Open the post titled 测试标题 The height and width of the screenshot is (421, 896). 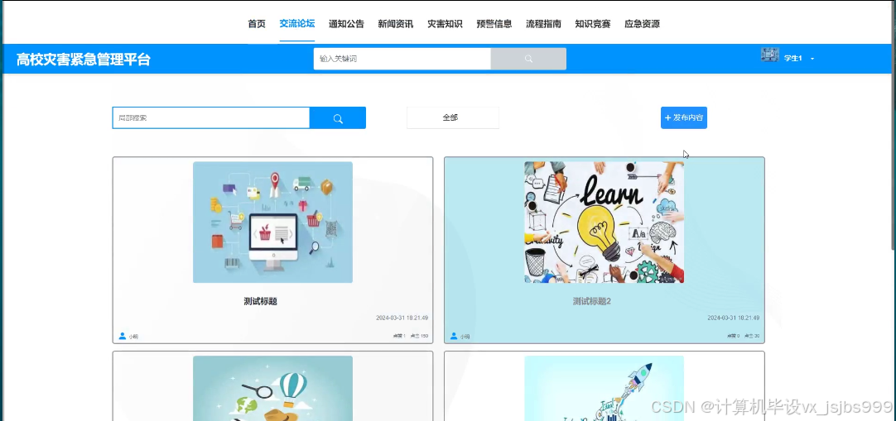point(261,302)
